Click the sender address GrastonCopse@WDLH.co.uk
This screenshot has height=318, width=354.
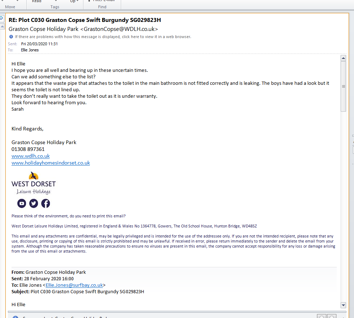(x=119, y=29)
